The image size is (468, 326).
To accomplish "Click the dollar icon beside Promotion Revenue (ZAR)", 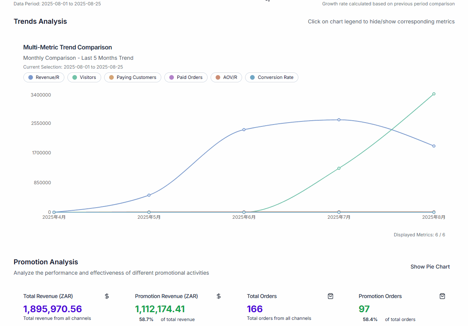I will pyautogui.click(x=219, y=296).
